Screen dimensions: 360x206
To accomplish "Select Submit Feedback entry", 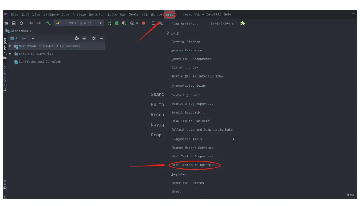I will [x=188, y=113].
